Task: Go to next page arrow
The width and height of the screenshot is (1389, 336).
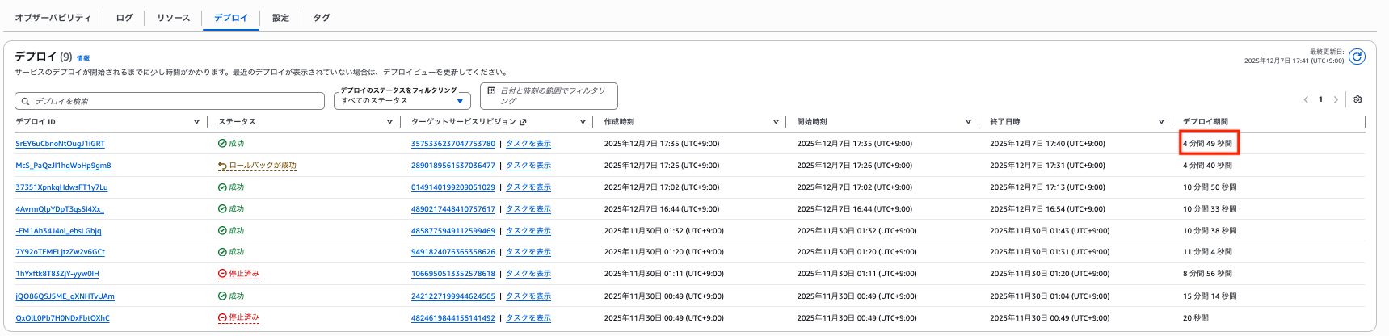Action: [x=1336, y=99]
